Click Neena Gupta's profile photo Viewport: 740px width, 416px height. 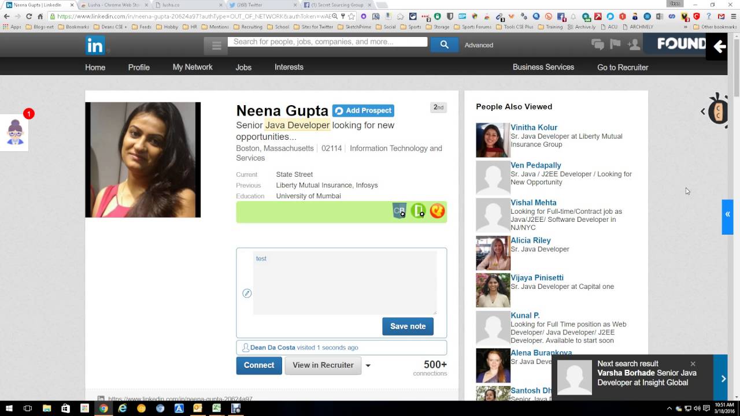(x=143, y=160)
